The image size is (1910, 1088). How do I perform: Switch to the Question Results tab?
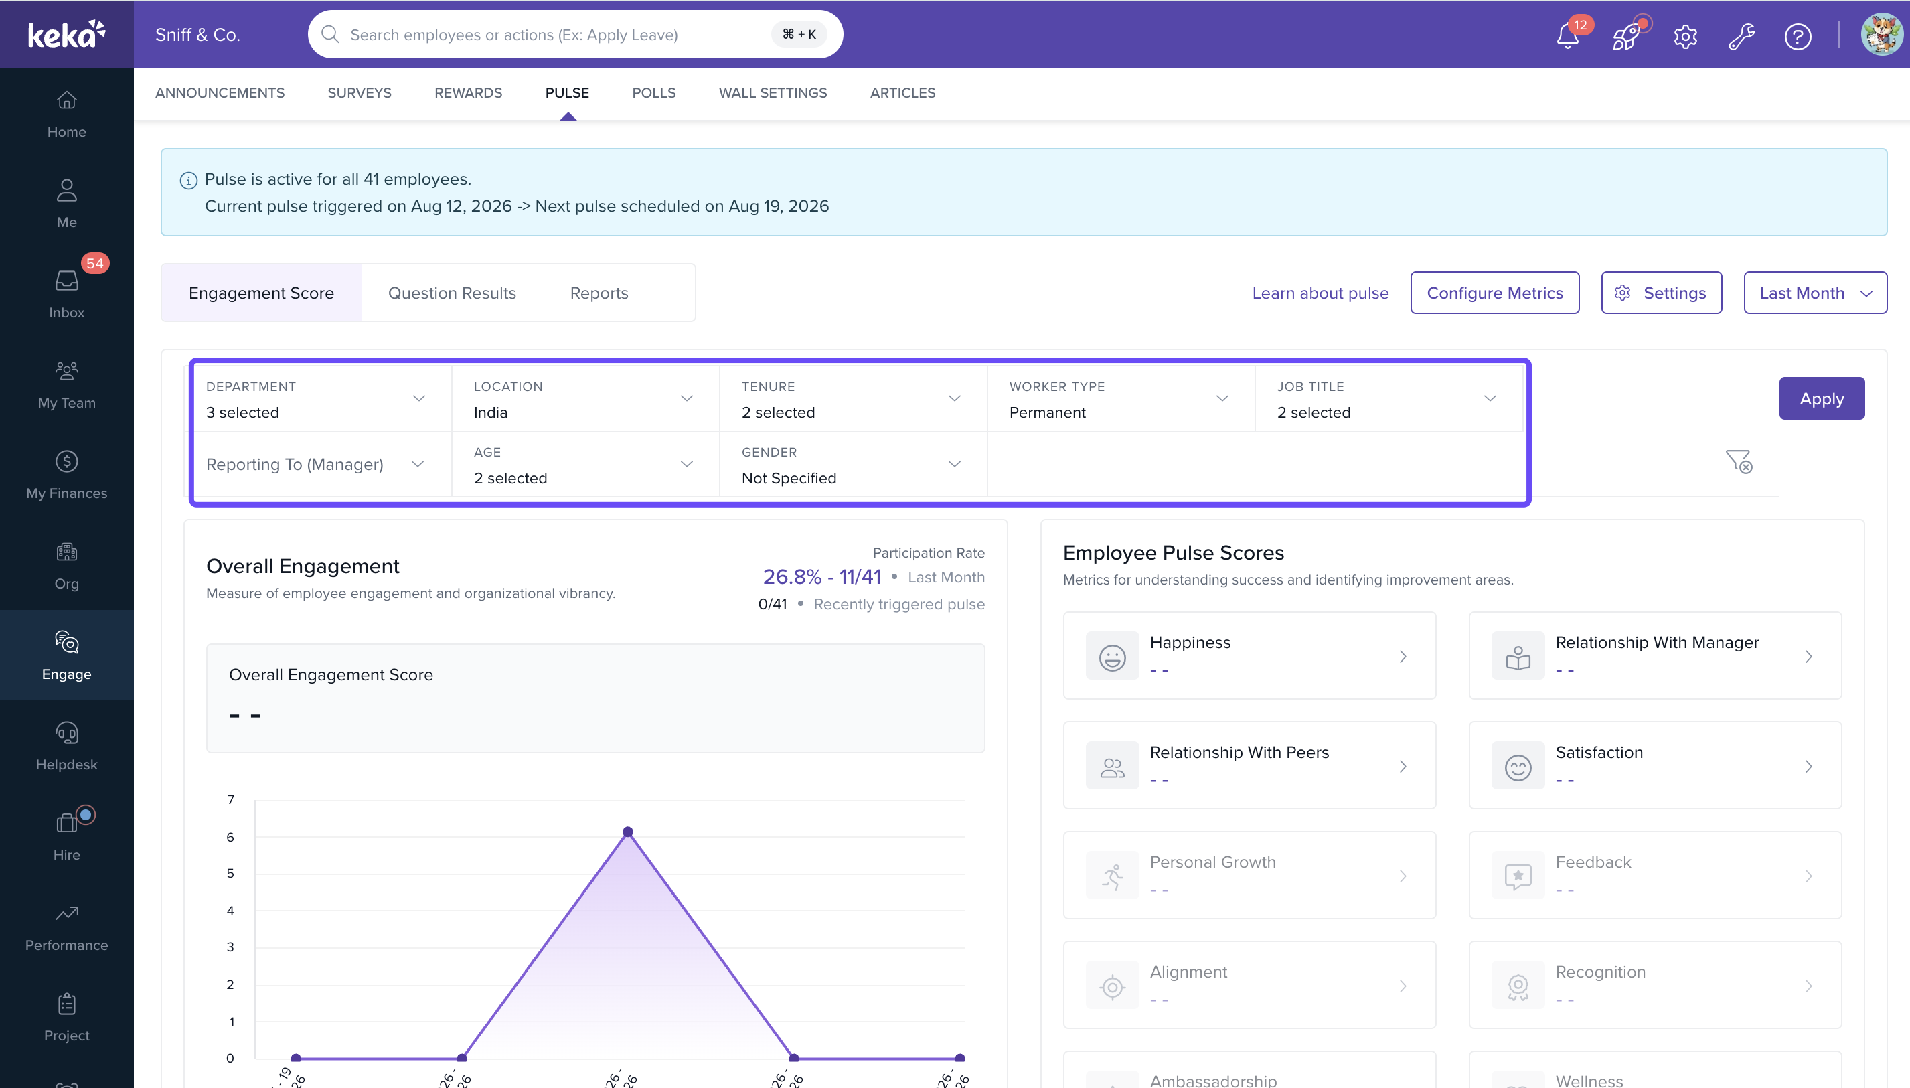[x=452, y=293]
